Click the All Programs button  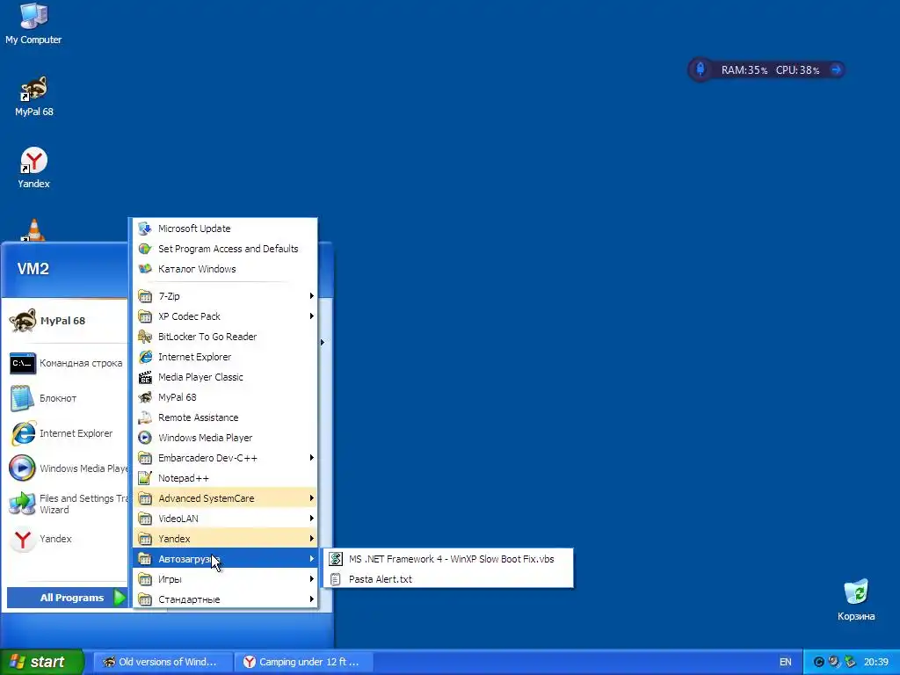pyautogui.click(x=67, y=598)
